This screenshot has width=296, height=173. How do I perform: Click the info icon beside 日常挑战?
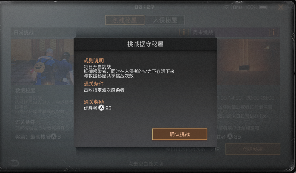pos(184,32)
